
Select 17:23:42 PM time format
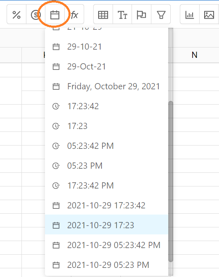[x=106, y=186]
